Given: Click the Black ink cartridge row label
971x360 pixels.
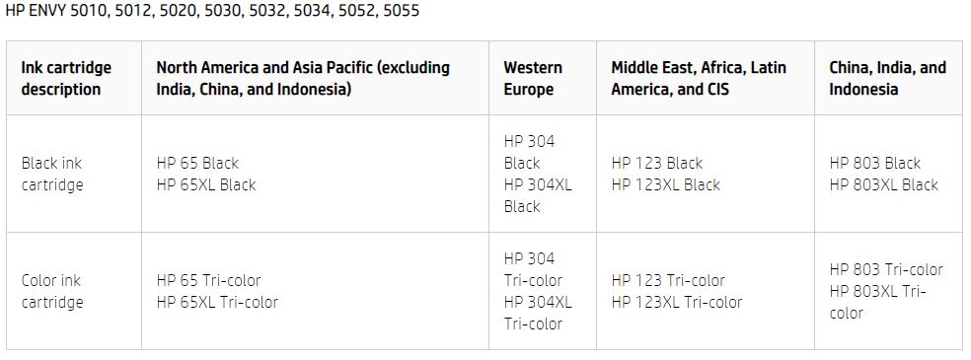Looking at the screenshot, I should point(52,174).
